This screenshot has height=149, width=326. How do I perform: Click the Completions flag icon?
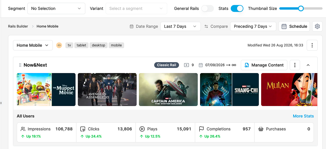[x=201, y=129]
